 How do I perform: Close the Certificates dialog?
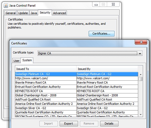click(141, 42)
